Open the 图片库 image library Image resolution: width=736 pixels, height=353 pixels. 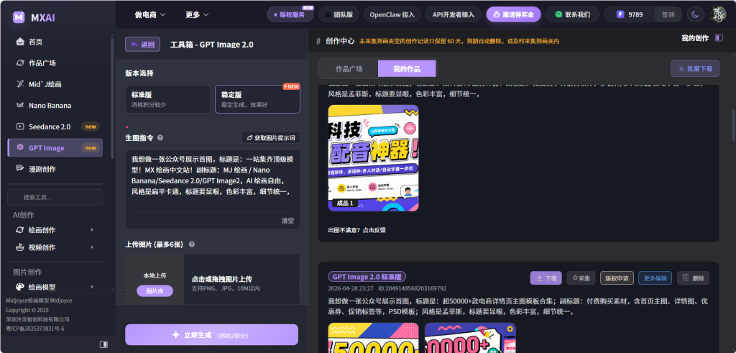pyautogui.click(x=155, y=291)
